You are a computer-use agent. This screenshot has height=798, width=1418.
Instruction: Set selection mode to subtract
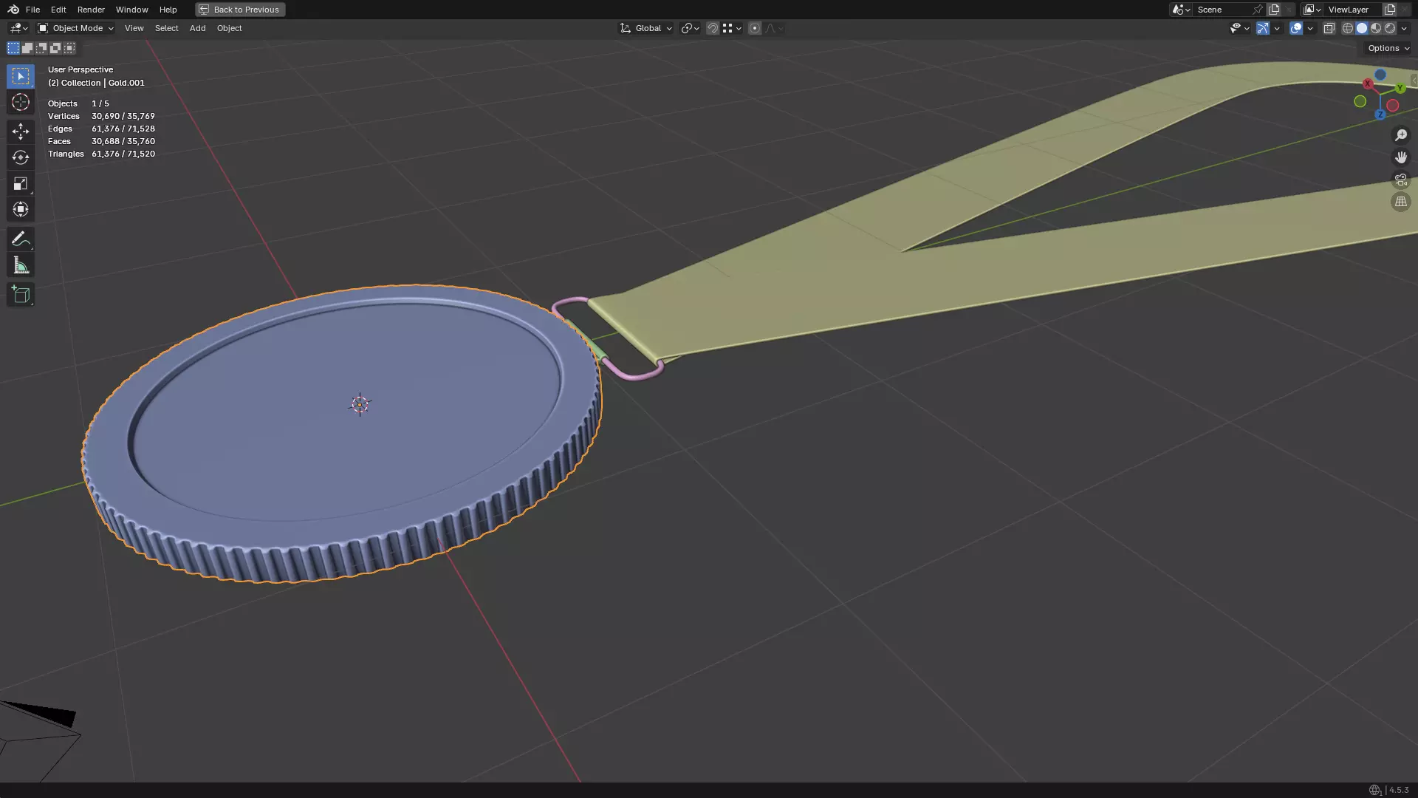(x=41, y=48)
